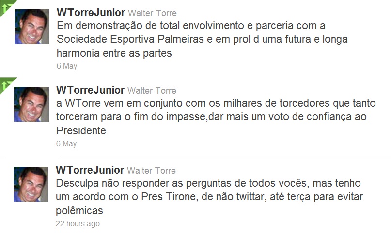Open WTorreJunior username link on the 'Em demonstração' tweet

click(x=91, y=12)
